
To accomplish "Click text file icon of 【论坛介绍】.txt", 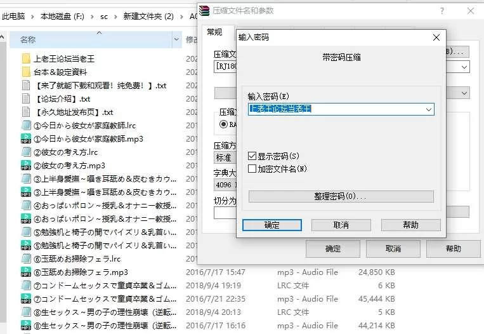I will (26, 99).
